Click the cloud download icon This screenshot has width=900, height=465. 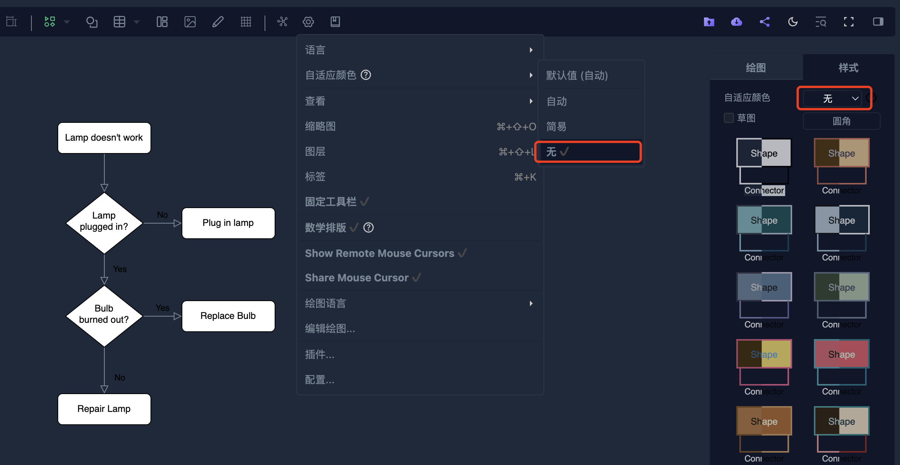736,22
